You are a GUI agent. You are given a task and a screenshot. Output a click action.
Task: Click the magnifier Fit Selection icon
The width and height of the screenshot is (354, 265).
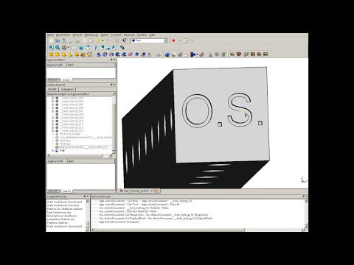[x=58, y=47]
